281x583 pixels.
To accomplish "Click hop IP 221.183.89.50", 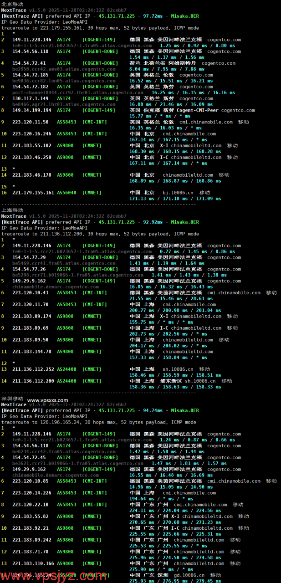I will click(x=31, y=340).
